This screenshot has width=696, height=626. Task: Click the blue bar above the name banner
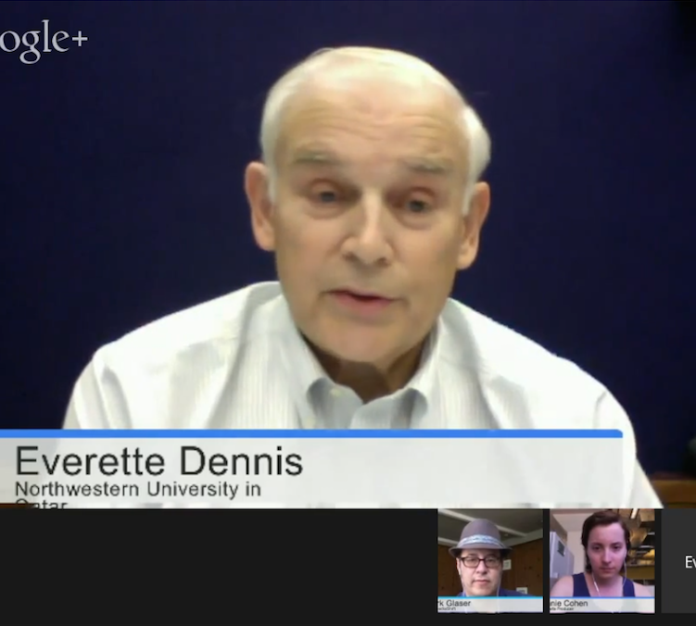[x=310, y=433]
